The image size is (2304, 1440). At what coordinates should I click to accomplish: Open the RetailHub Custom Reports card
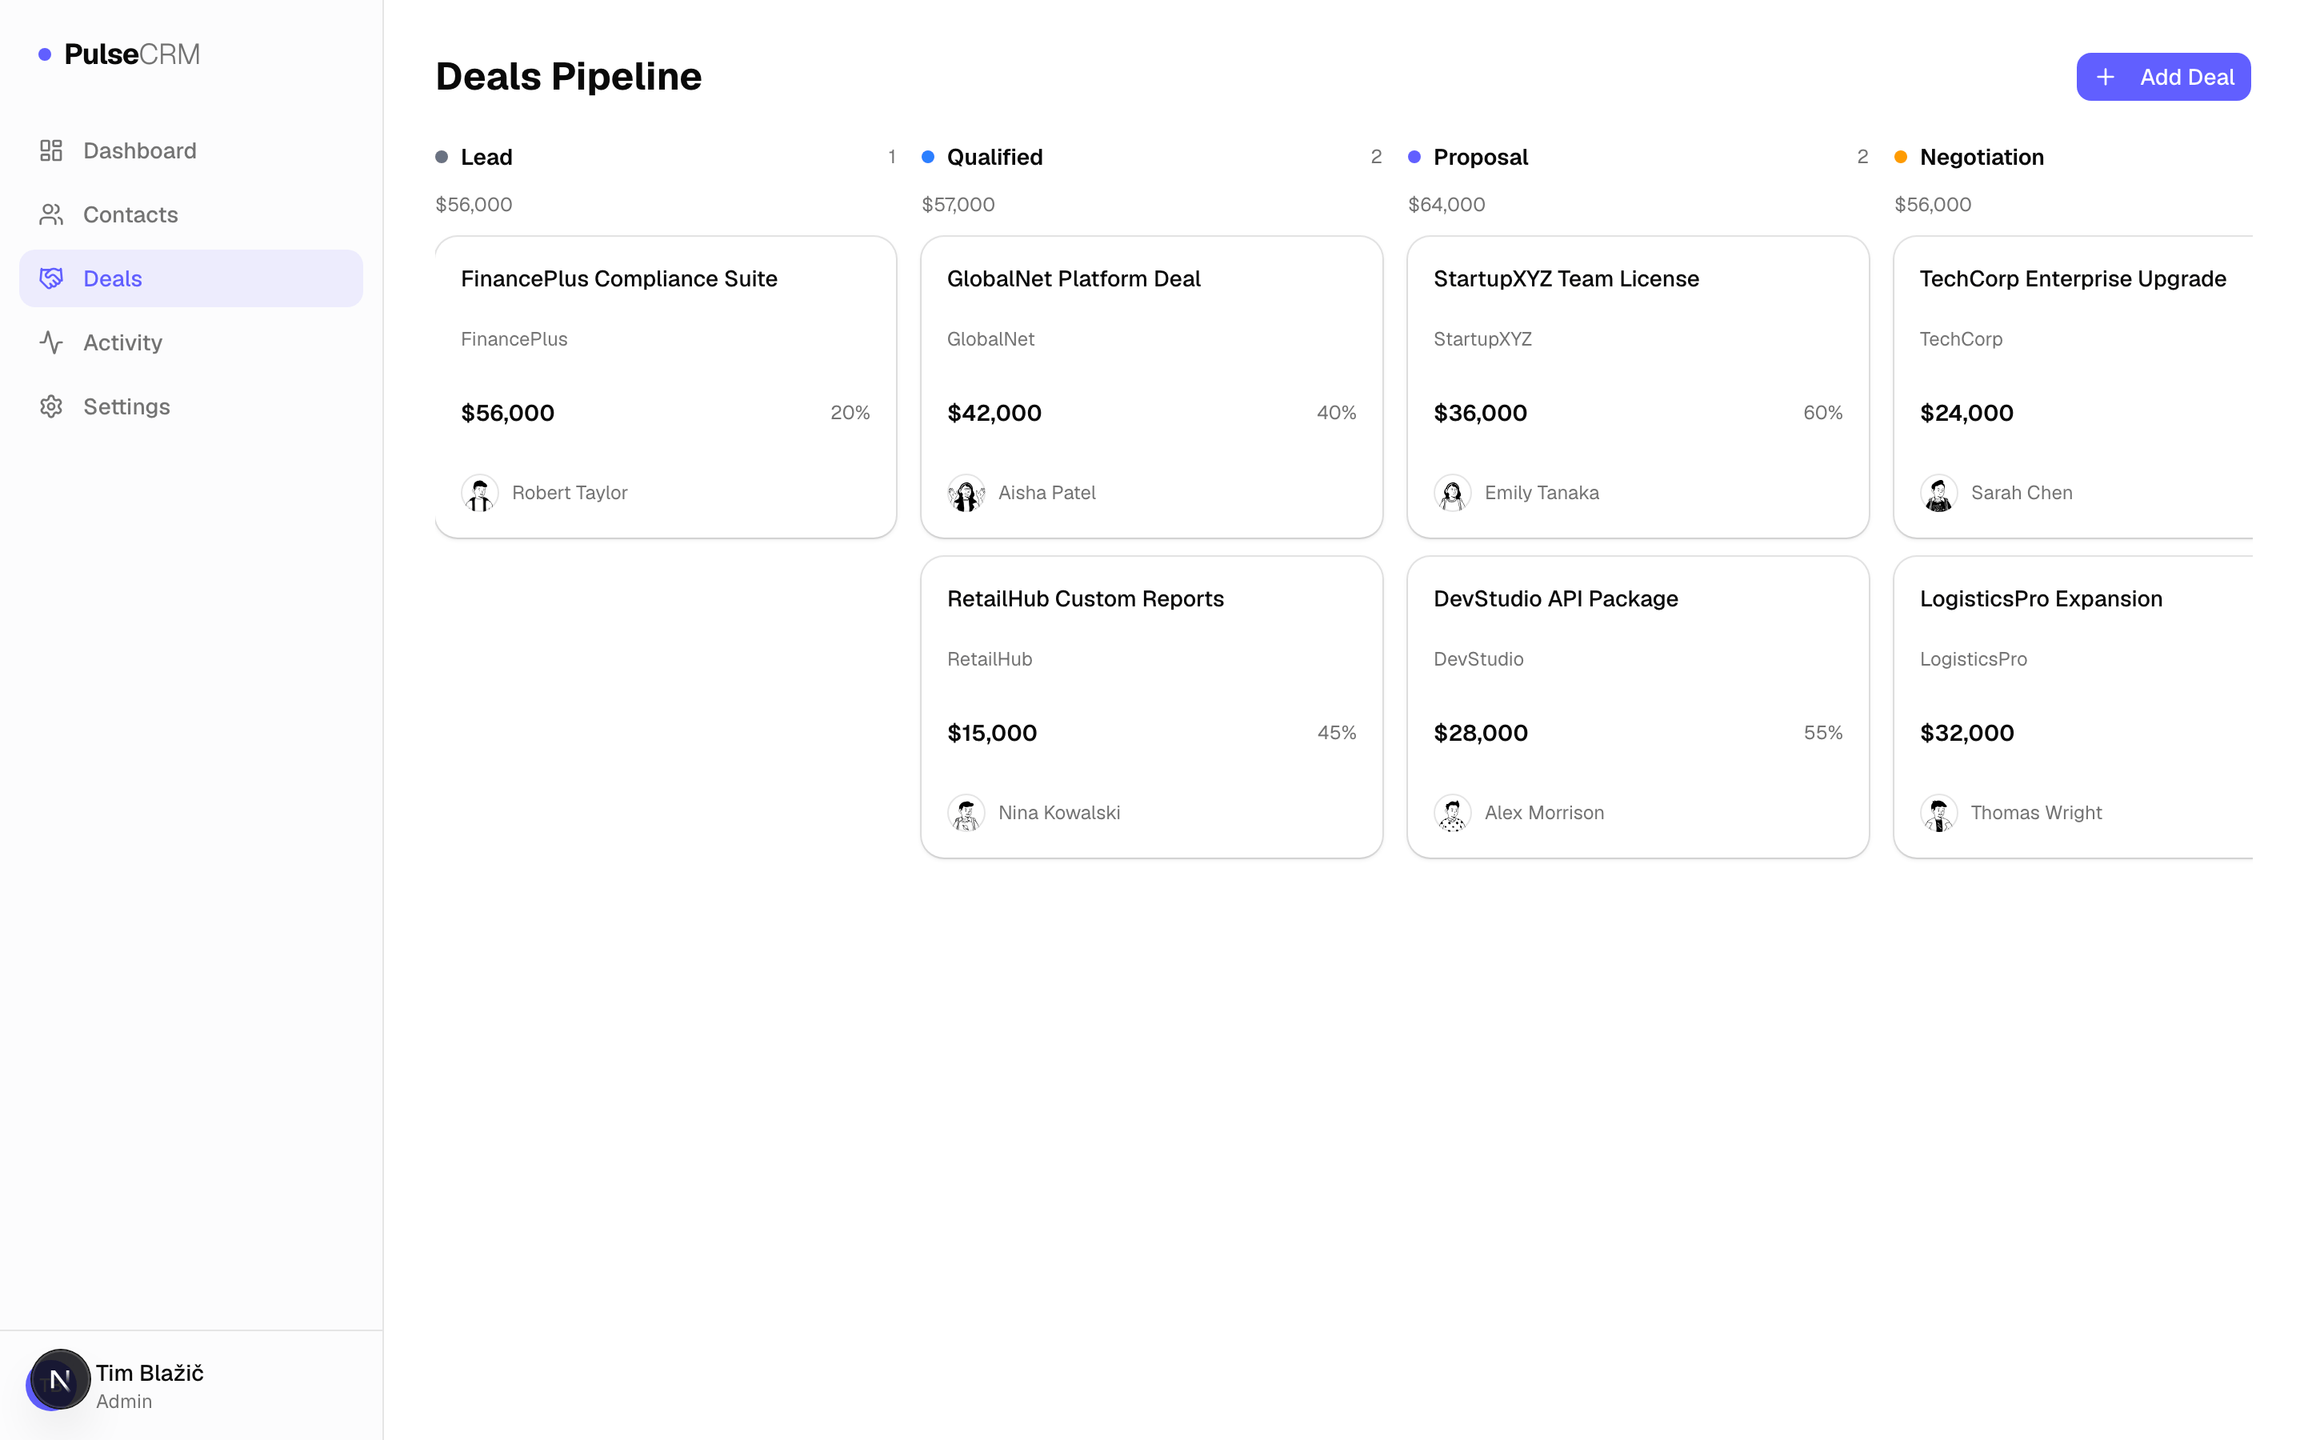click(1152, 708)
